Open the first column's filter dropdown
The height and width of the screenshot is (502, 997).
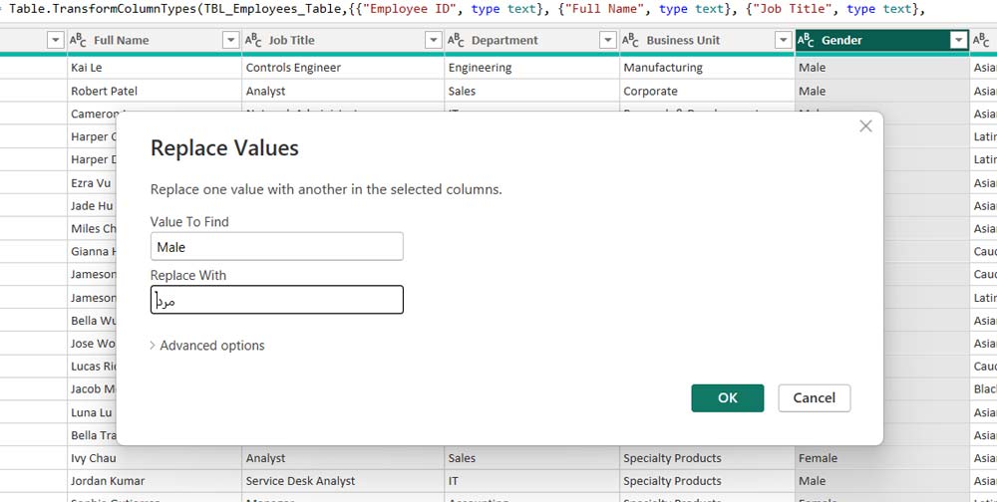point(56,41)
